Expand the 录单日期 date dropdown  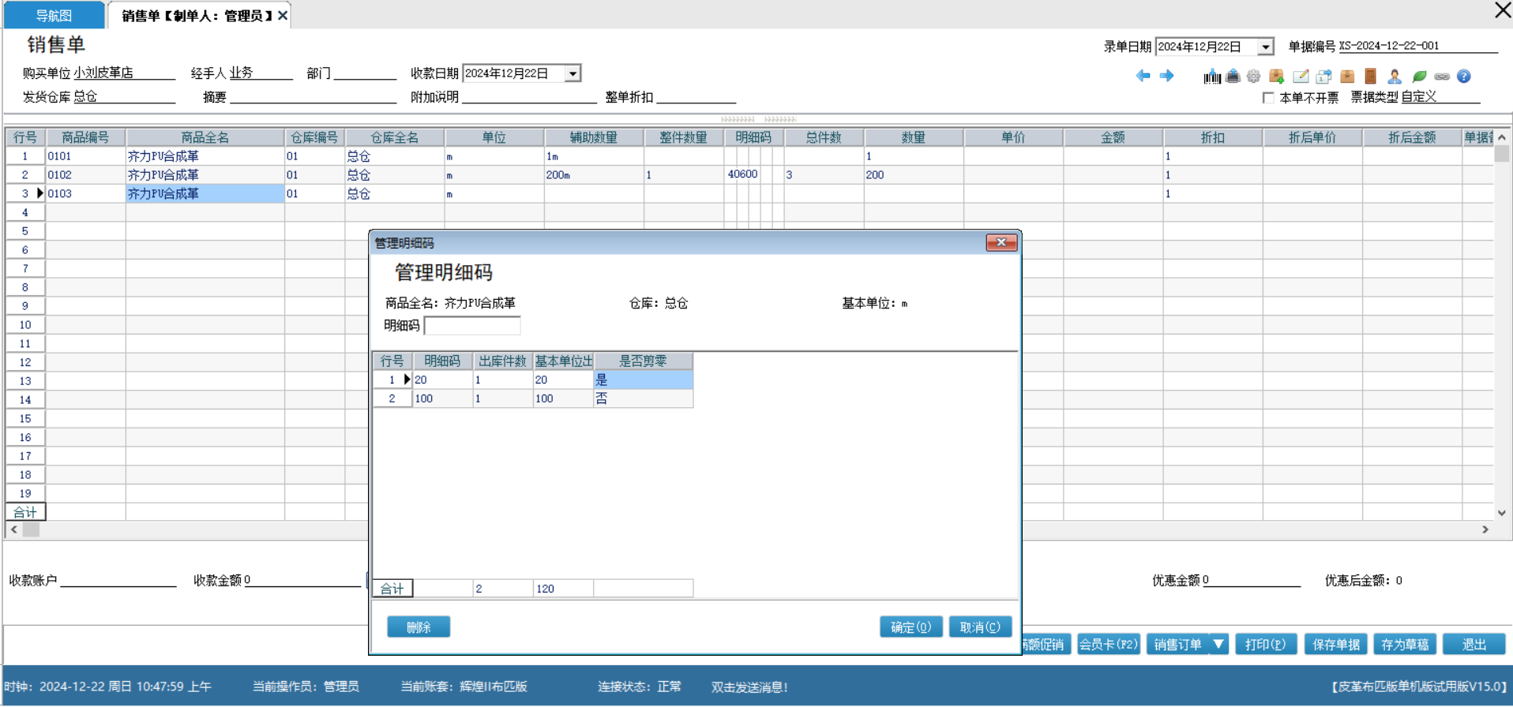point(1265,47)
